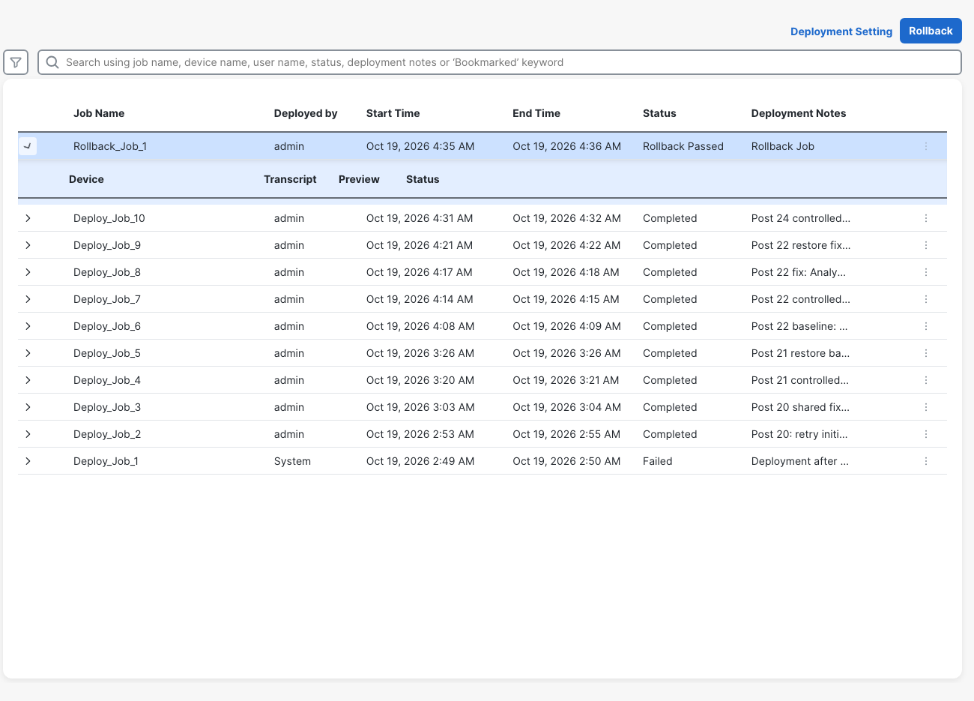Collapse the Rollback_Job_1 row
974x701 pixels.
click(x=28, y=146)
